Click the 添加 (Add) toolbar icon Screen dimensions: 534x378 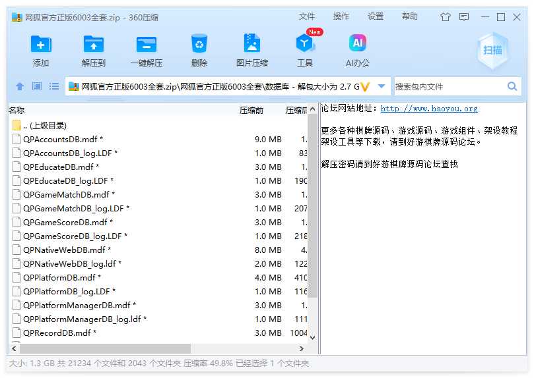pos(41,44)
